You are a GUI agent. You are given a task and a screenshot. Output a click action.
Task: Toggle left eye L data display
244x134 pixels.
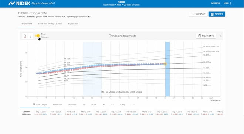point(30,36)
